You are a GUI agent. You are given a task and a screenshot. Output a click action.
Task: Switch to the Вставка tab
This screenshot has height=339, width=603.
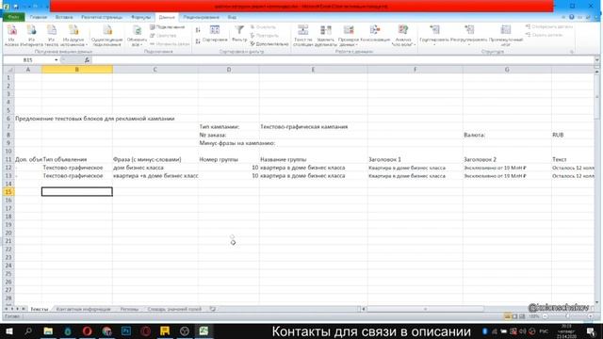coord(64,17)
